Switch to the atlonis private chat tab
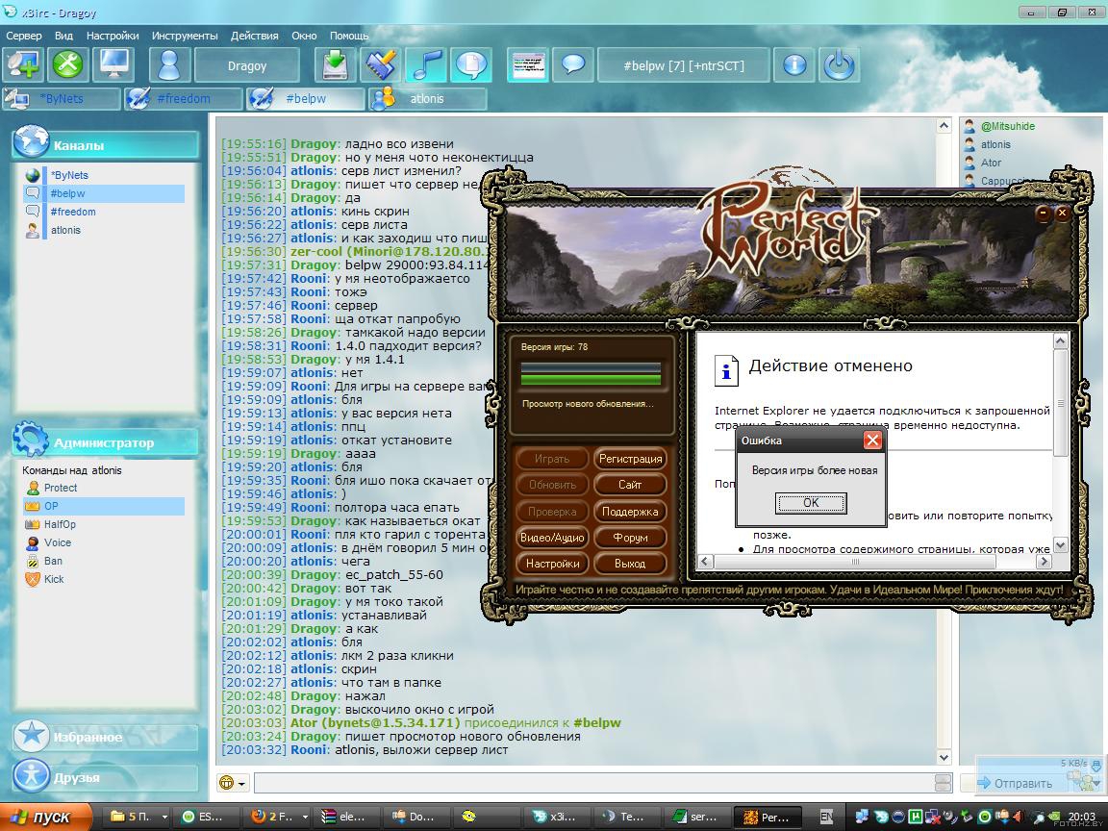The image size is (1108, 831). click(x=427, y=99)
